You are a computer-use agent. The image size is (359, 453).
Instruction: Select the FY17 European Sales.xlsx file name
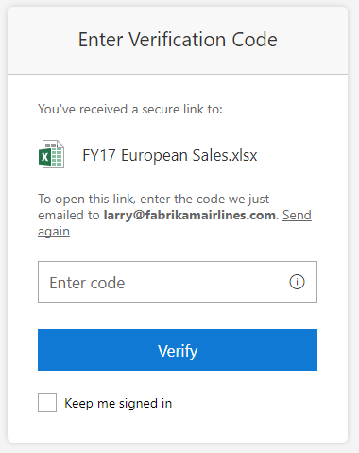tap(170, 155)
